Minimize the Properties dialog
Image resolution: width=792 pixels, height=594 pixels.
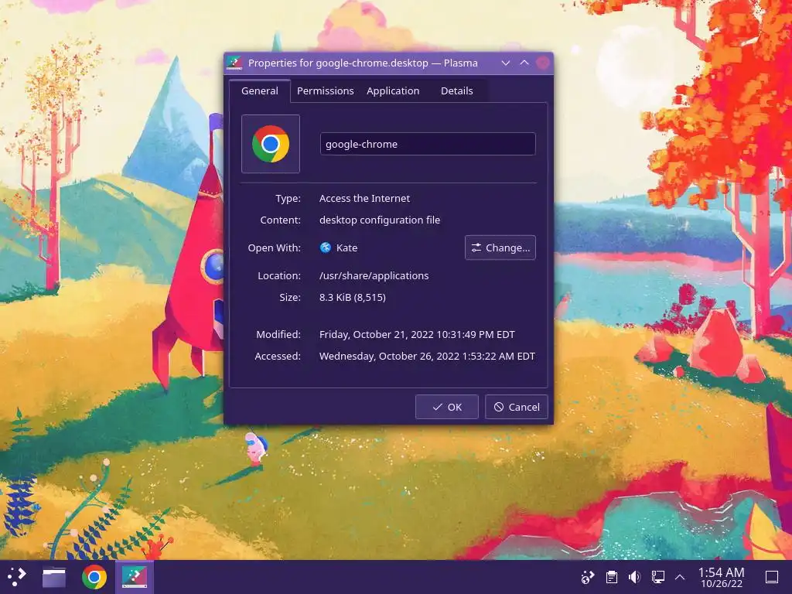[x=506, y=63]
